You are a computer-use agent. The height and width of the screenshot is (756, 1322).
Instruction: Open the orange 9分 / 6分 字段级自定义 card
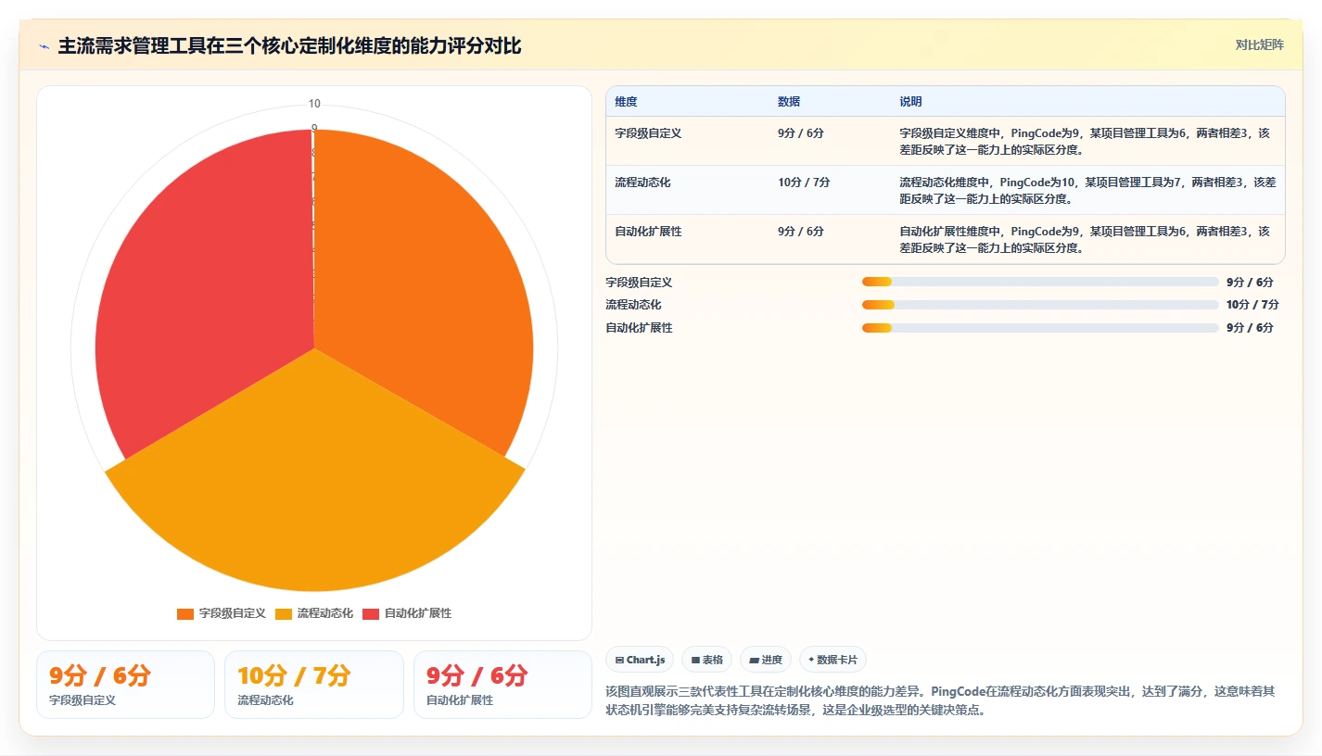tap(125, 685)
